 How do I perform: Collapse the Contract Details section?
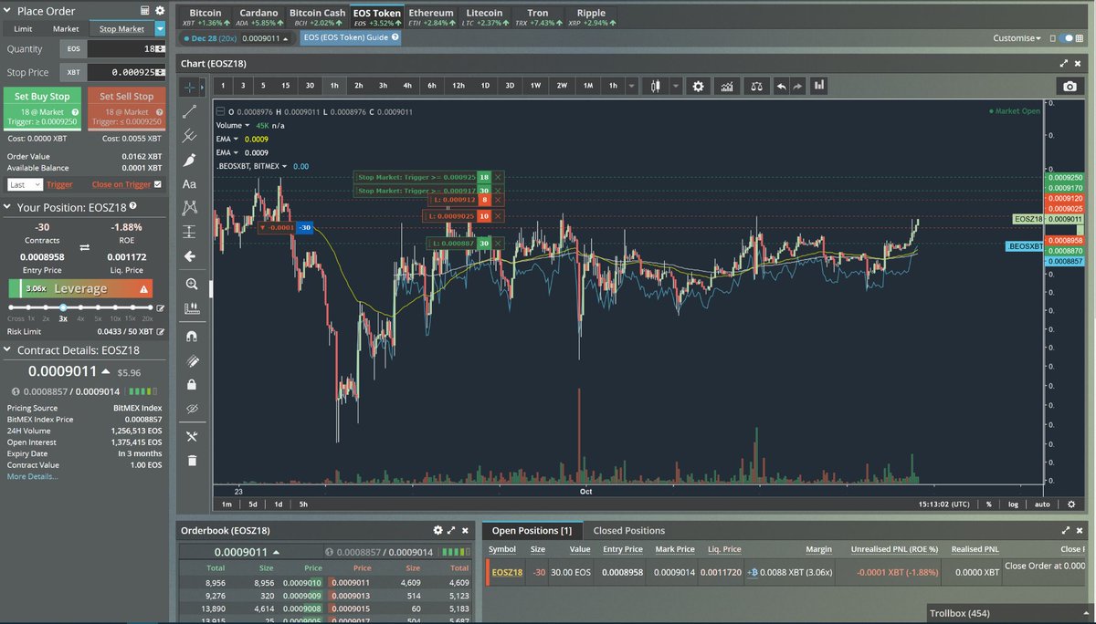(x=9, y=350)
